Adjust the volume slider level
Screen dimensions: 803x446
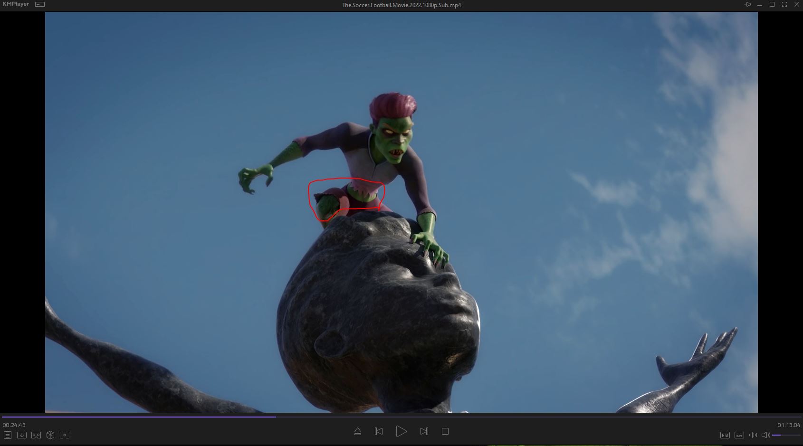point(785,435)
